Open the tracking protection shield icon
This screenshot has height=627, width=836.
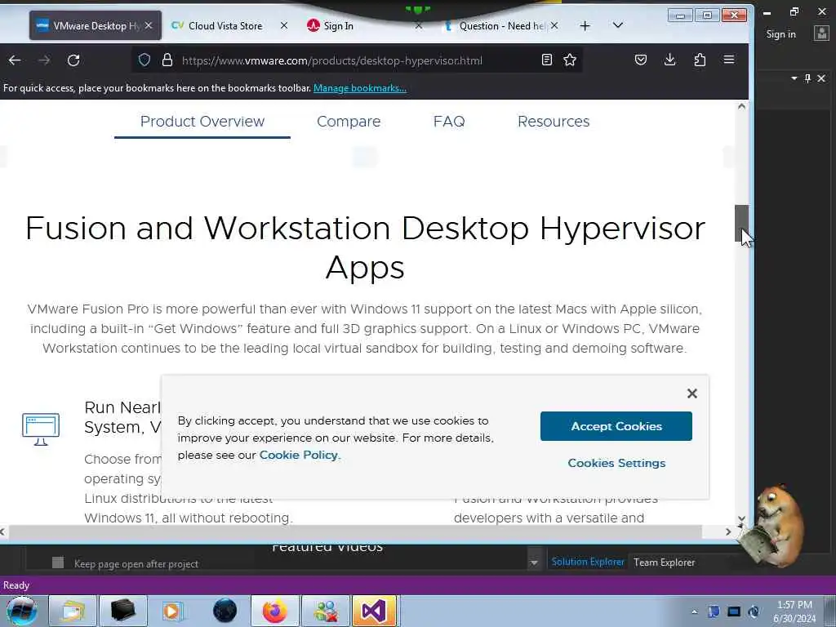[x=145, y=60]
